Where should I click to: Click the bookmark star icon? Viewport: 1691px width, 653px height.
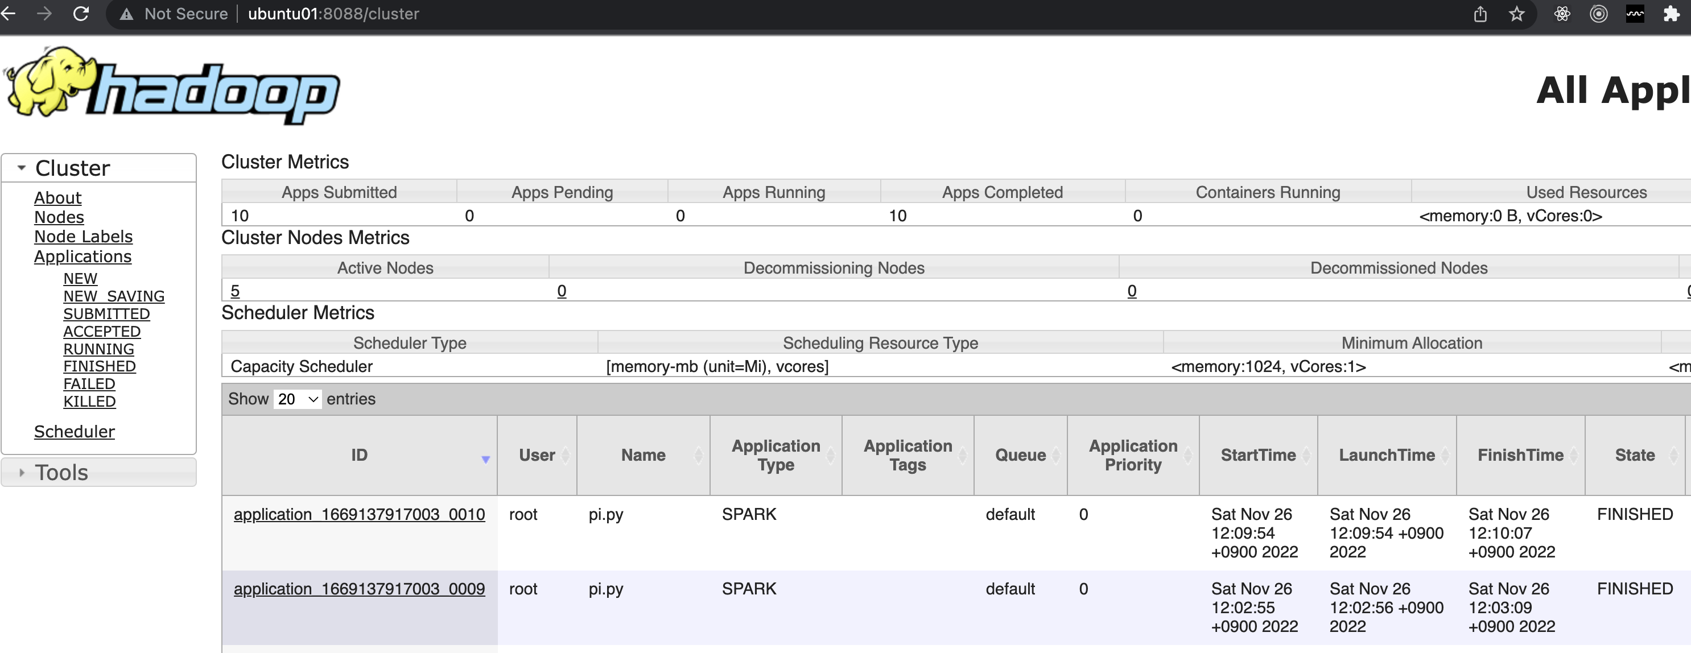[x=1517, y=14]
